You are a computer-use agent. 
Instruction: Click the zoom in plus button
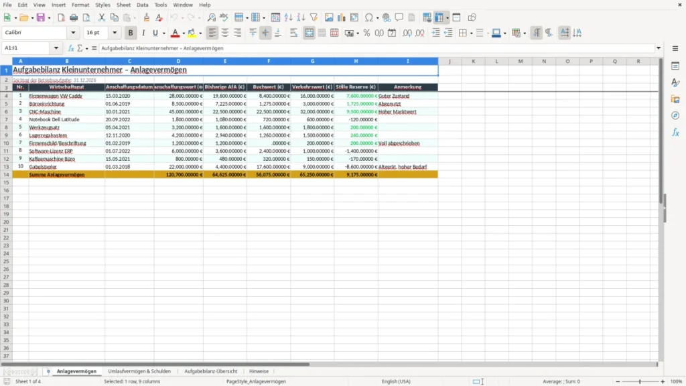663,381
